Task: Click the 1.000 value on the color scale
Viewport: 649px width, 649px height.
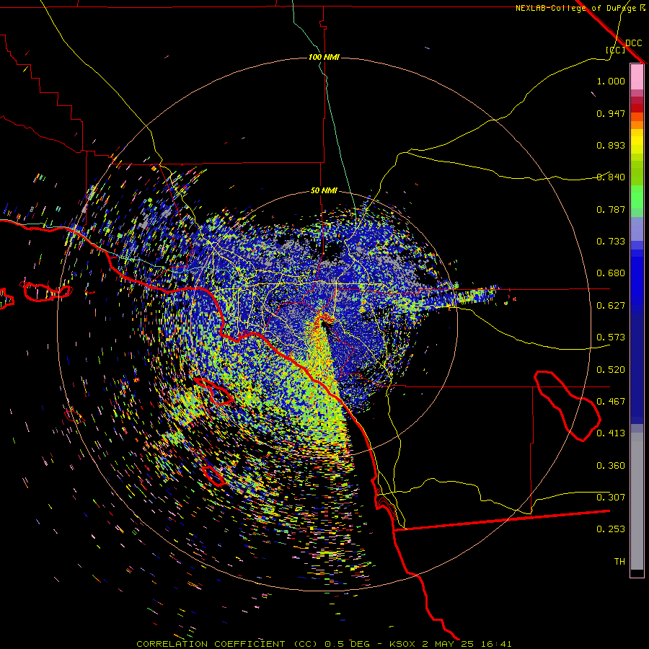Action: [611, 81]
